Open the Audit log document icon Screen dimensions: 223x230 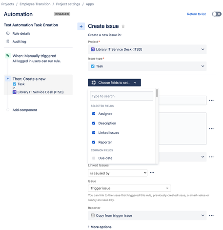click(8, 42)
